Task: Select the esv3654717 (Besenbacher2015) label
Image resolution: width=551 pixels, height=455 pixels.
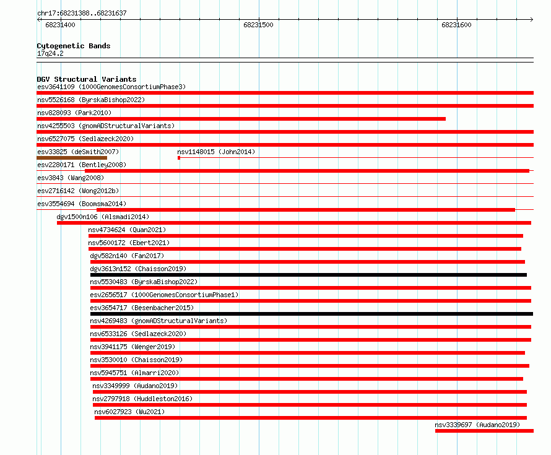Action: [142, 308]
